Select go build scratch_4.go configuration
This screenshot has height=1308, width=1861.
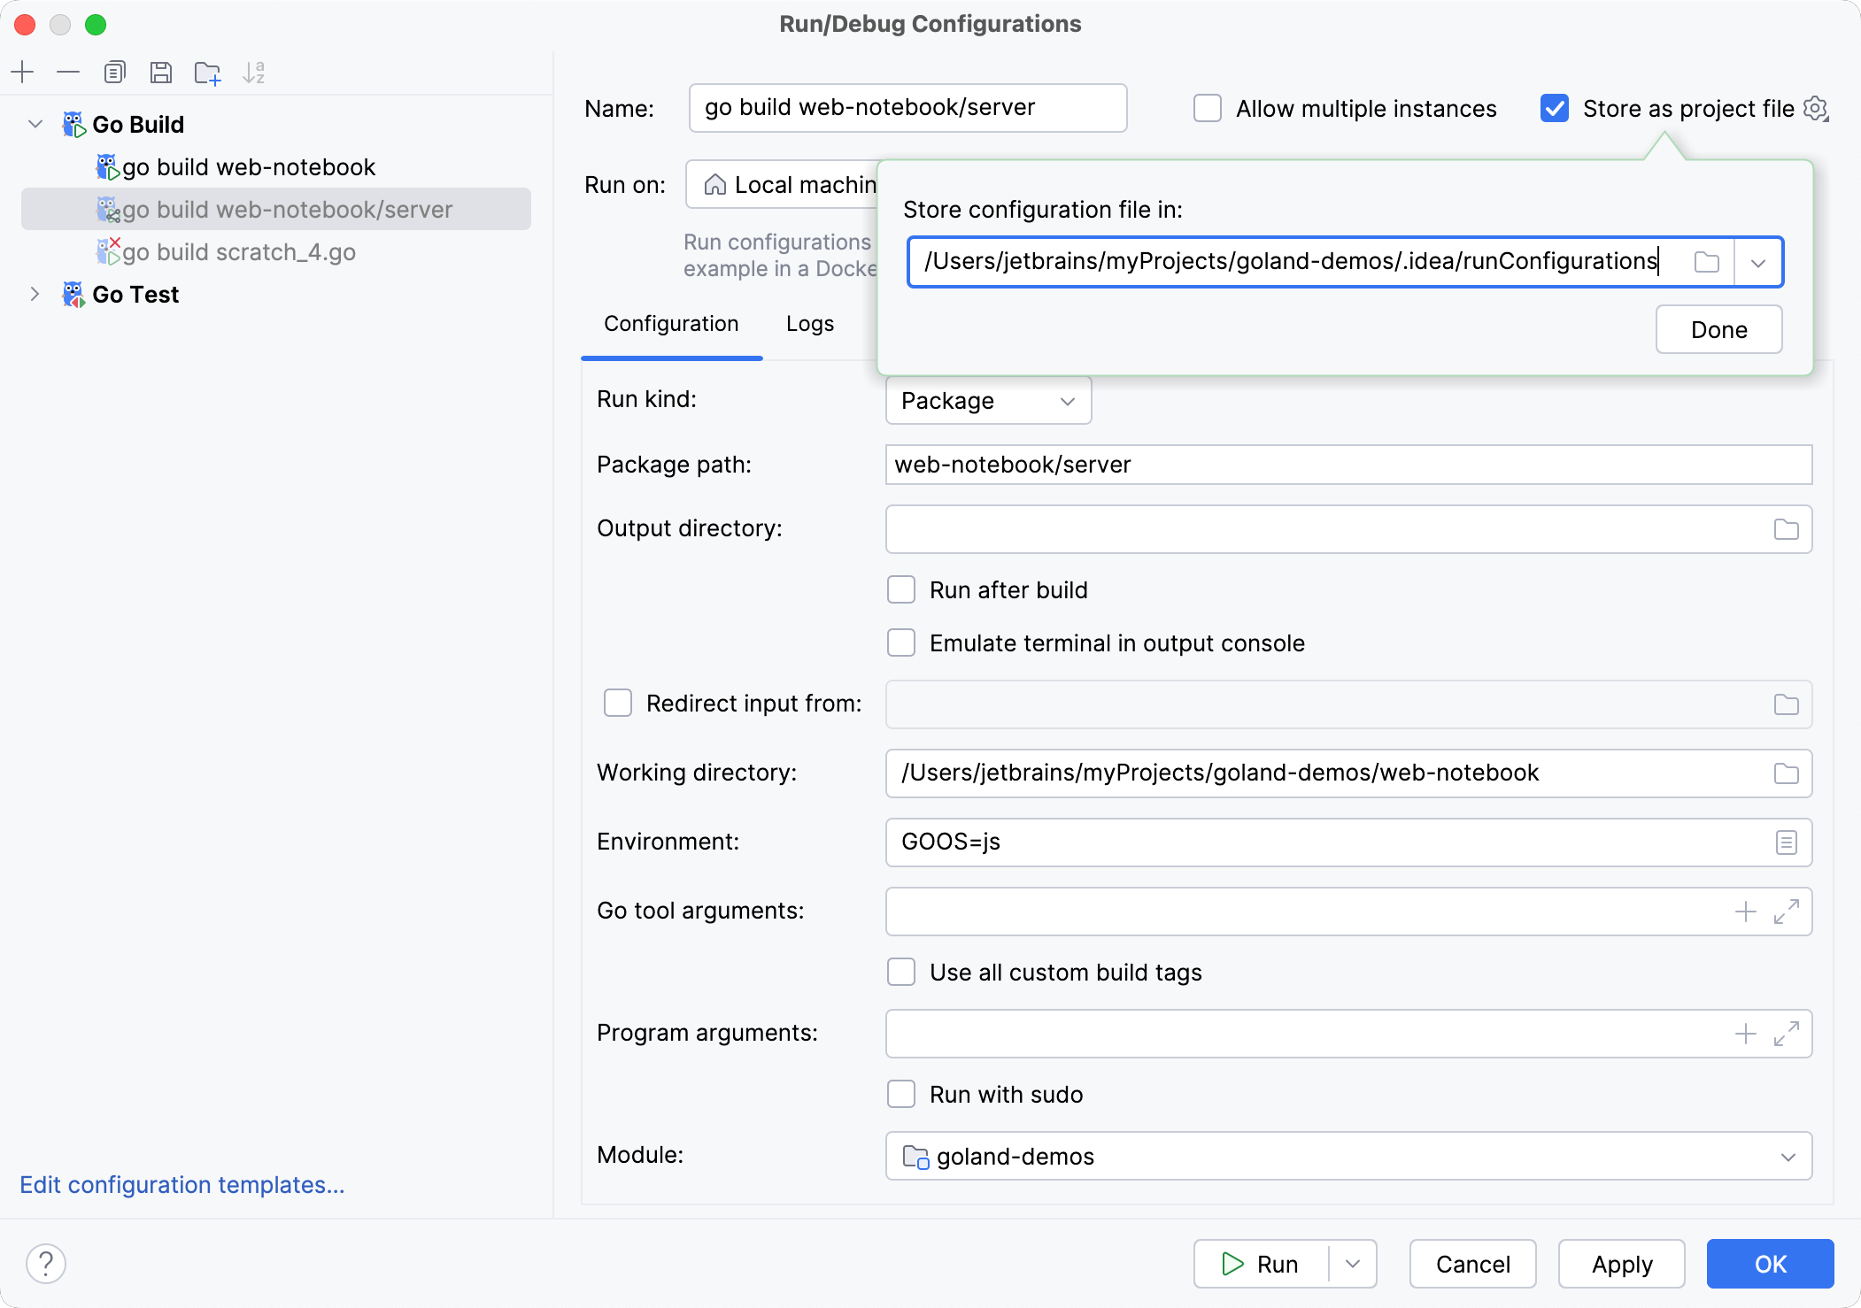click(x=239, y=252)
